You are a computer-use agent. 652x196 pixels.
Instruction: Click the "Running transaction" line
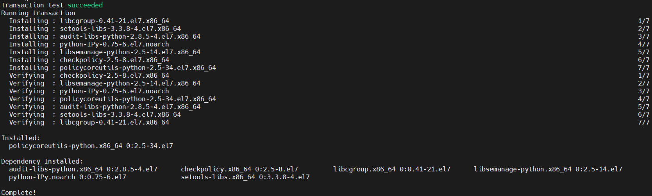(38, 13)
